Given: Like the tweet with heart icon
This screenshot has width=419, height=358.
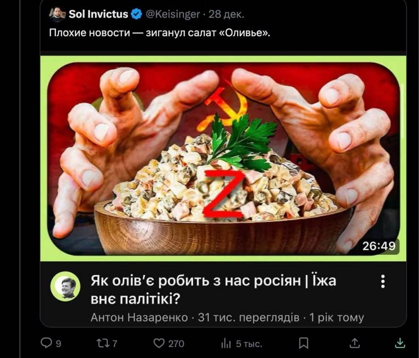Looking at the screenshot, I should tap(159, 343).
